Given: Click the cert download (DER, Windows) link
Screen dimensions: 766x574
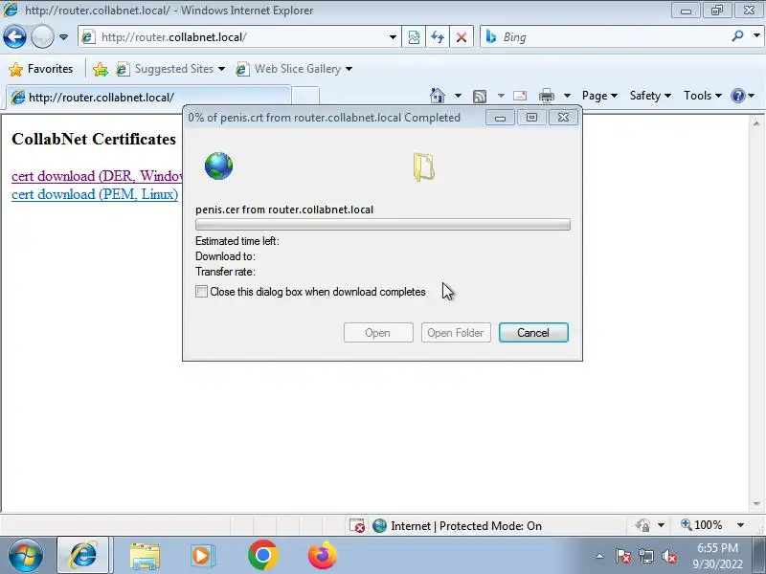Looking at the screenshot, I should pos(97,176).
